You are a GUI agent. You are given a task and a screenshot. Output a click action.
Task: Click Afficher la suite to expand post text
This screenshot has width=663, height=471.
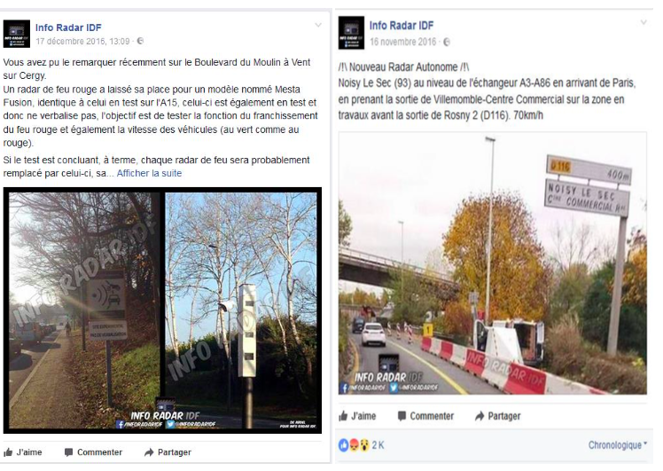149,173
